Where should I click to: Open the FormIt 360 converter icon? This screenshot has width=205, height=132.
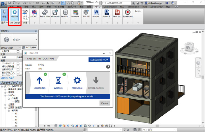[x=107, y=14]
